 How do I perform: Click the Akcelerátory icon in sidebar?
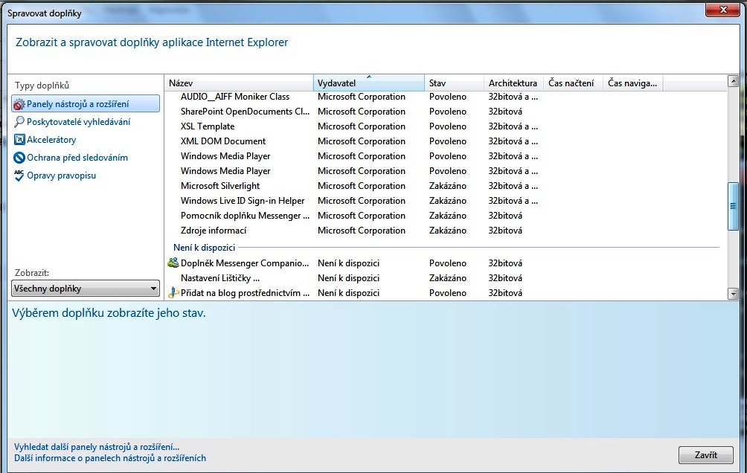(19, 140)
